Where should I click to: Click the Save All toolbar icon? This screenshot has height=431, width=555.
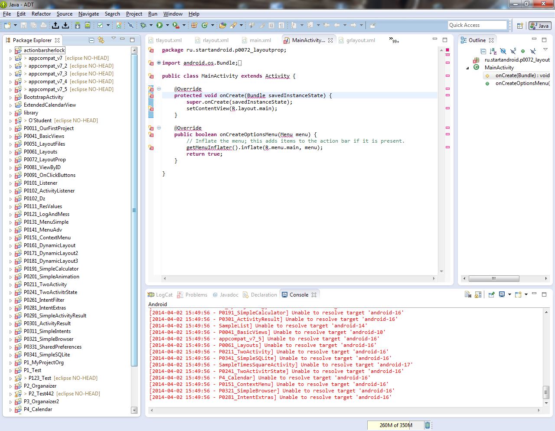click(x=33, y=25)
